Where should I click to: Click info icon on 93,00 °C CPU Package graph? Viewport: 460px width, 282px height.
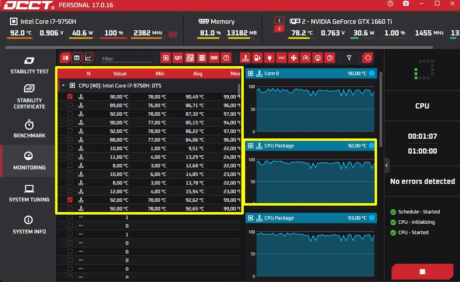(372, 218)
